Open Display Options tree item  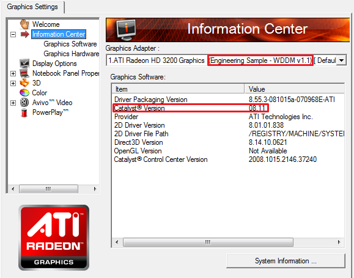54,64
